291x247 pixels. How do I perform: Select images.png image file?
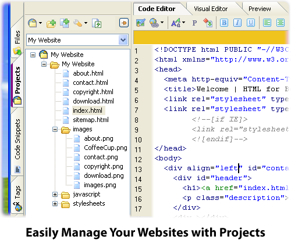pyautogui.click(x=100, y=185)
